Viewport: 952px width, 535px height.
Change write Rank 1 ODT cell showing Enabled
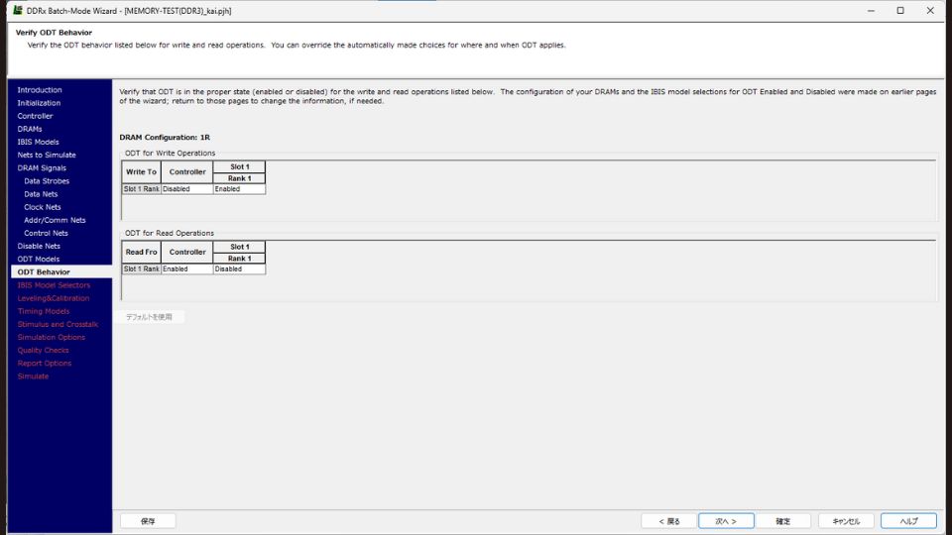pos(239,188)
